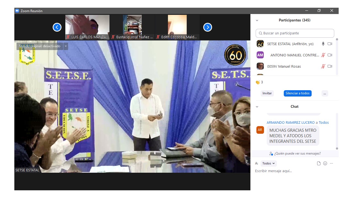Screen dimensions: 353x198
Task: Click Silenciar a todos button
Action: click(x=298, y=93)
